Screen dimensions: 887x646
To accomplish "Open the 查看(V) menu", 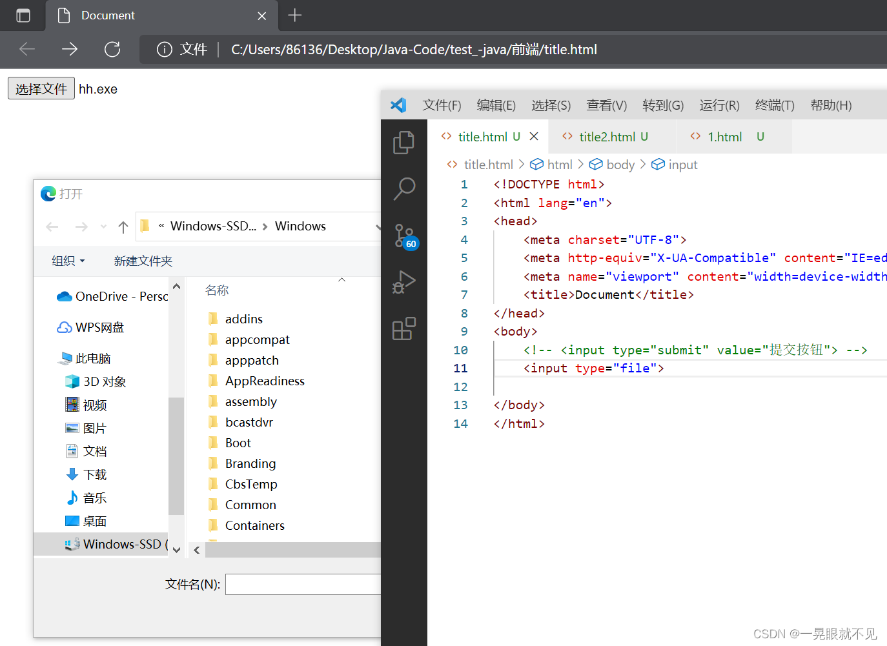I will [x=607, y=105].
